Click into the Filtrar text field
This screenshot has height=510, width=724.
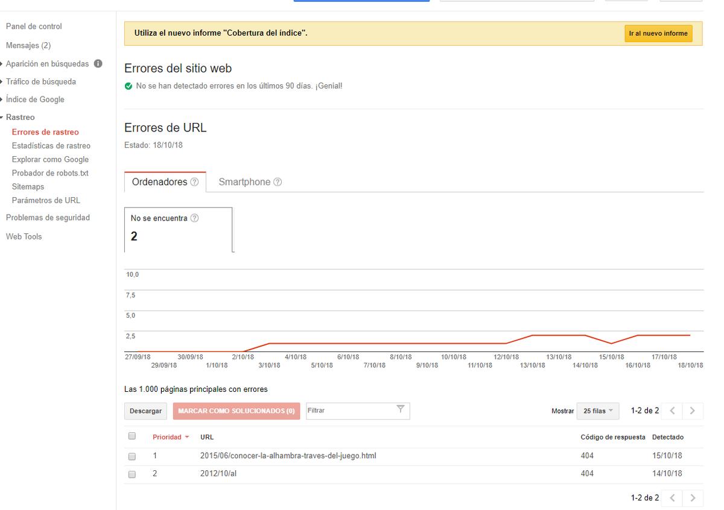point(350,411)
